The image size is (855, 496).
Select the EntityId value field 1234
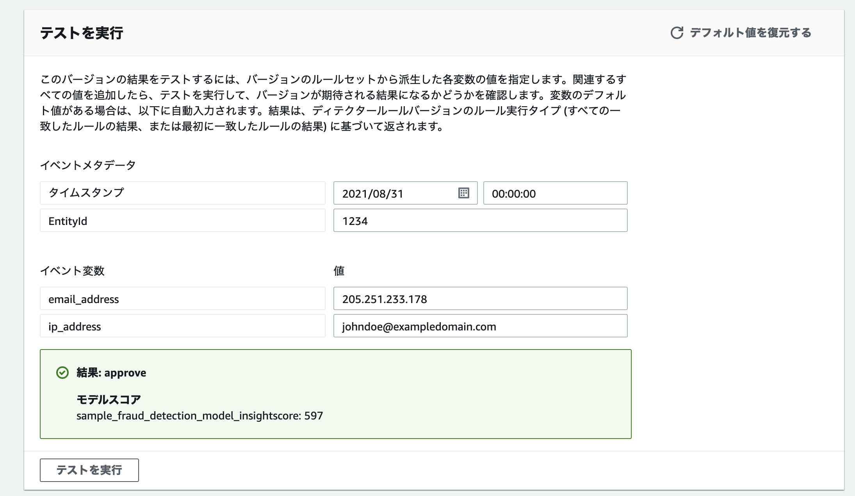pyautogui.click(x=480, y=221)
